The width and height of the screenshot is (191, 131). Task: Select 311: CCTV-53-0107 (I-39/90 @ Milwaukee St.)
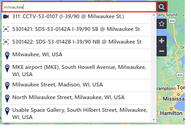[x=76, y=18]
